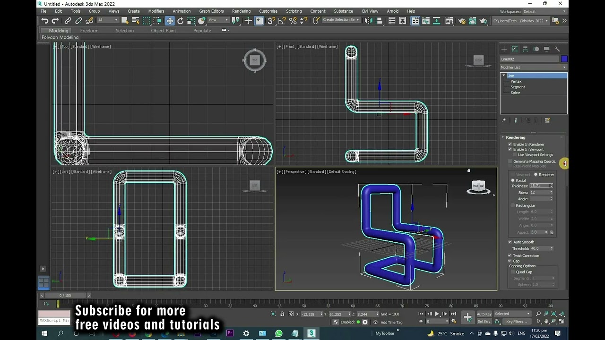Toggle the Auto Smooth checkbox
605x340 pixels.
point(510,242)
